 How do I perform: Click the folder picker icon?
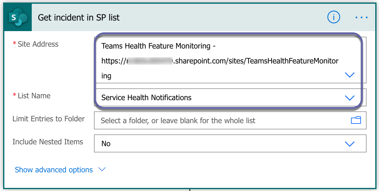356,120
